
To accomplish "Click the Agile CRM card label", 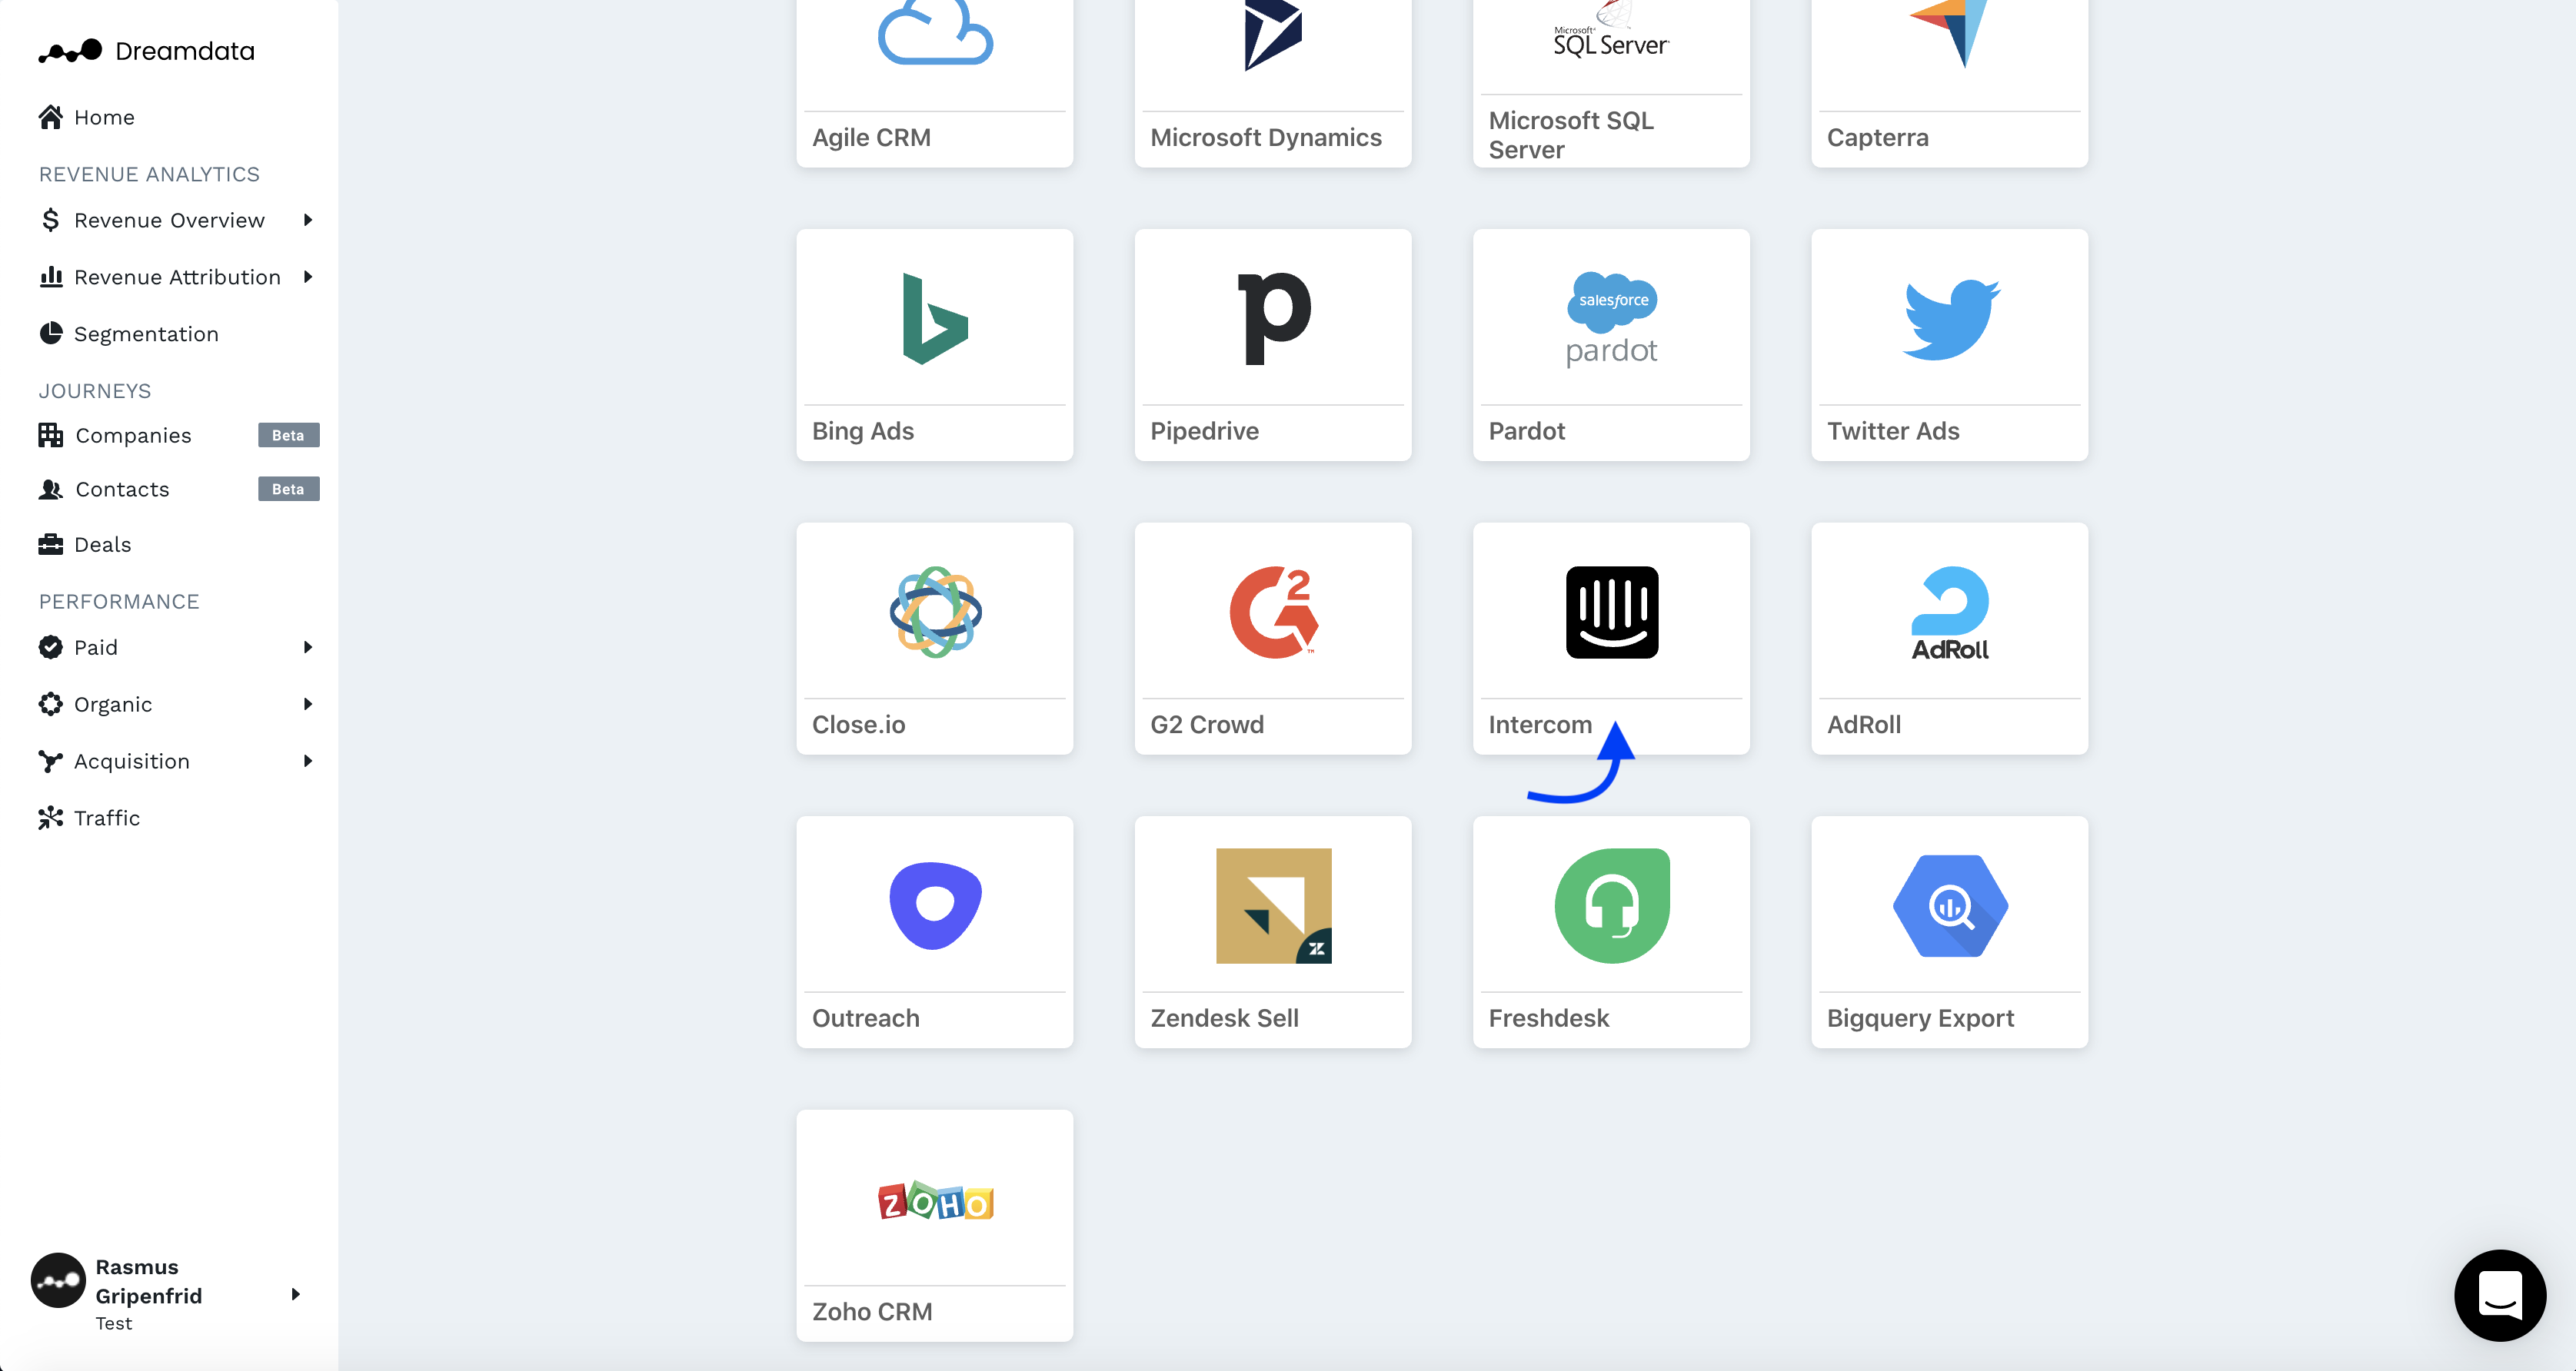I will [871, 138].
